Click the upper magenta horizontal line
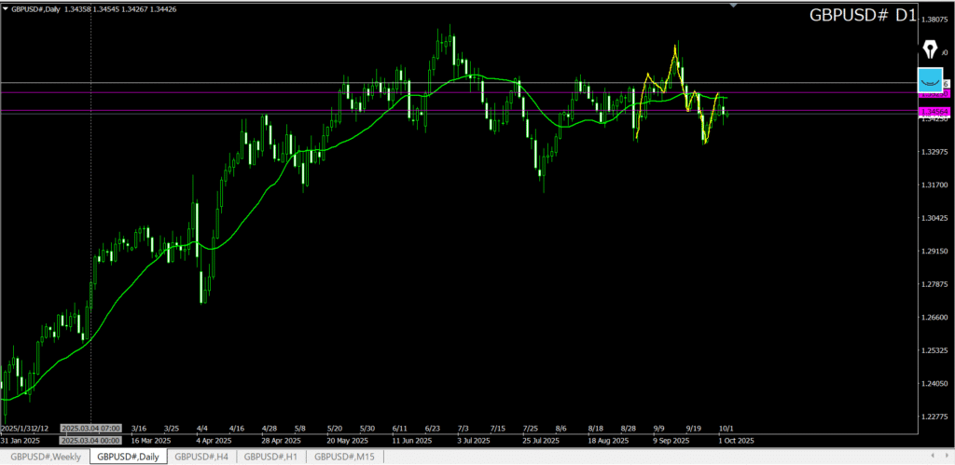Viewport: 955px width, 465px height. 280,92
